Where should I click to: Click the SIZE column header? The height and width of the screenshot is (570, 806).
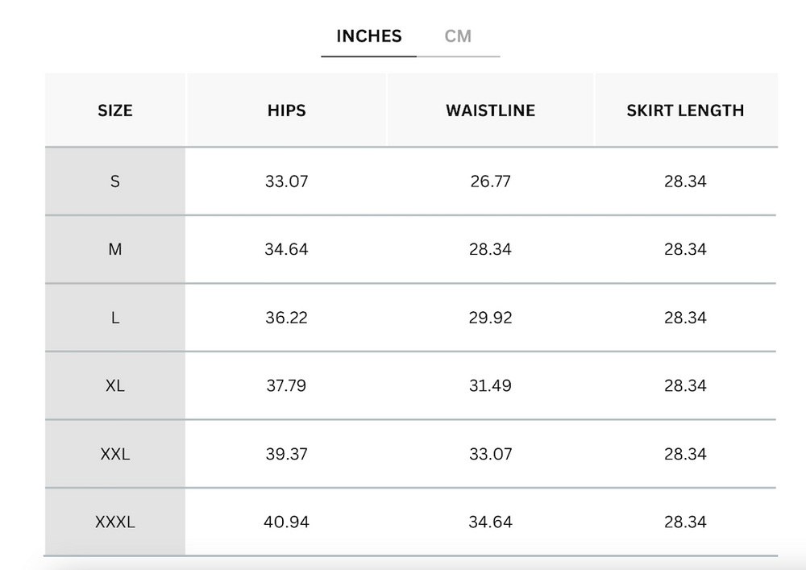coord(115,110)
